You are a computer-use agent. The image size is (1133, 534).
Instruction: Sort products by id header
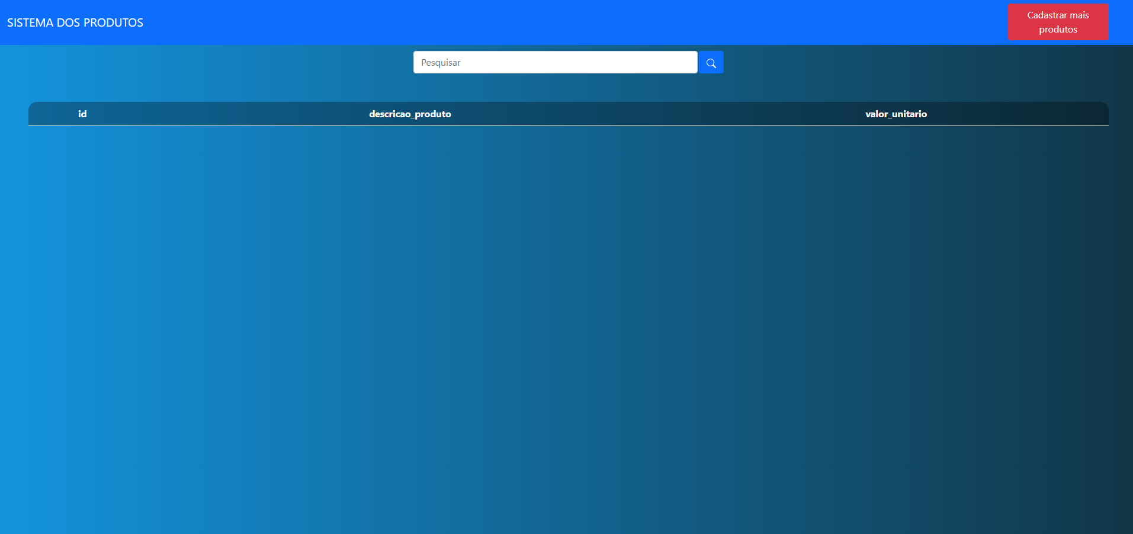coord(82,114)
